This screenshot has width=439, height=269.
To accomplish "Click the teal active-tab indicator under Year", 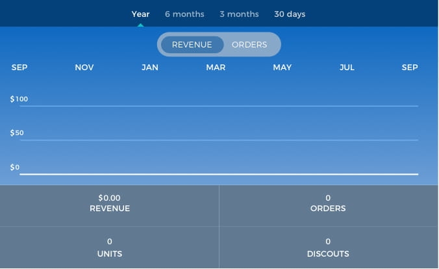I will pyautogui.click(x=140, y=25).
